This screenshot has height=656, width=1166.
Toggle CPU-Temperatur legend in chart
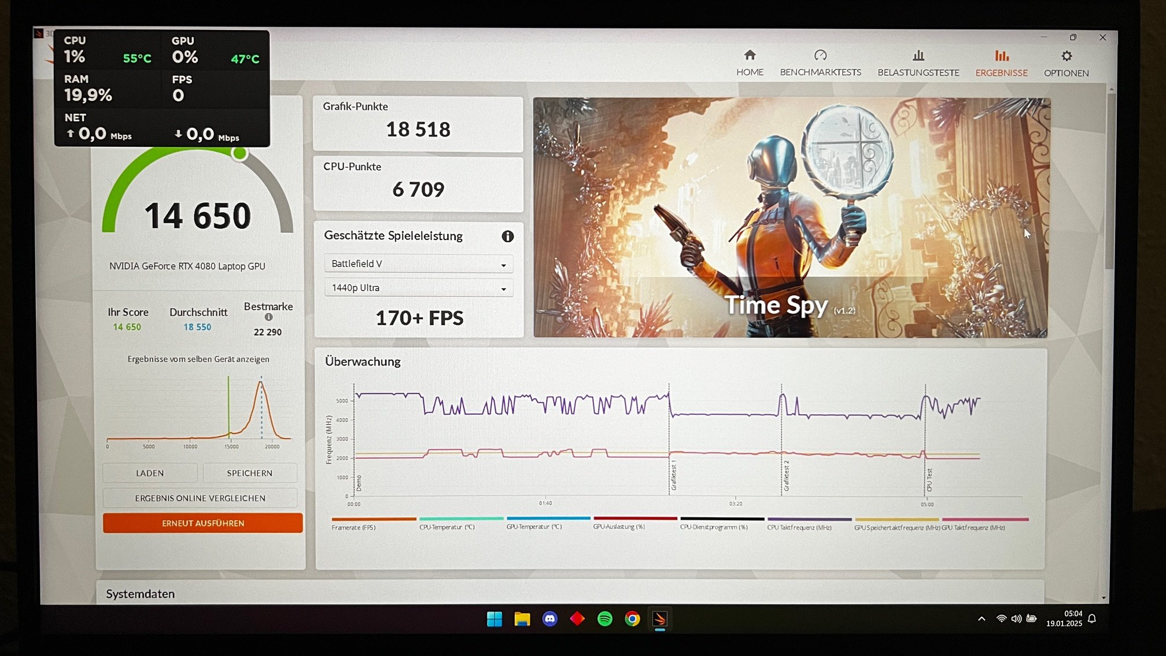(447, 527)
